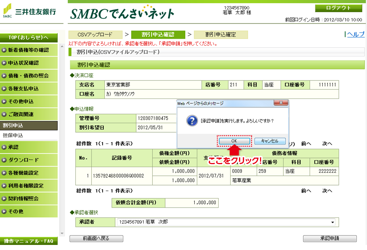
Task: Click arrow icon beside ダウンロード
Action: pyautogui.click(x=4, y=160)
